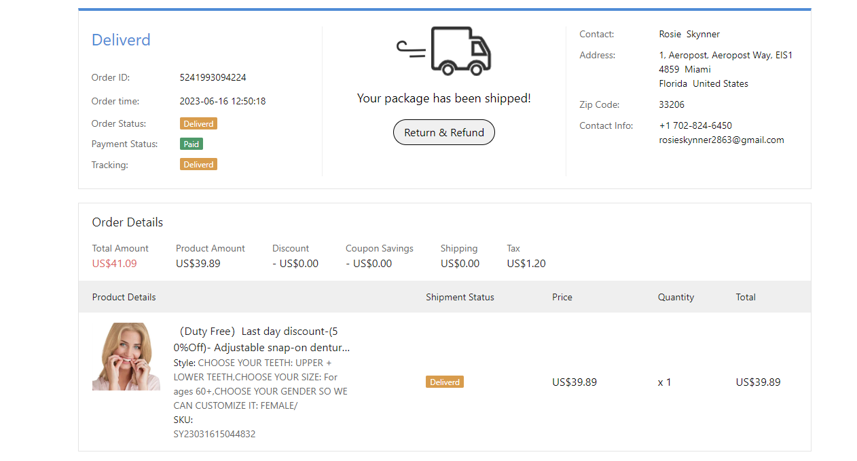Click the Shipment Status column header
The width and height of the screenshot is (857, 461).
tap(460, 297)
